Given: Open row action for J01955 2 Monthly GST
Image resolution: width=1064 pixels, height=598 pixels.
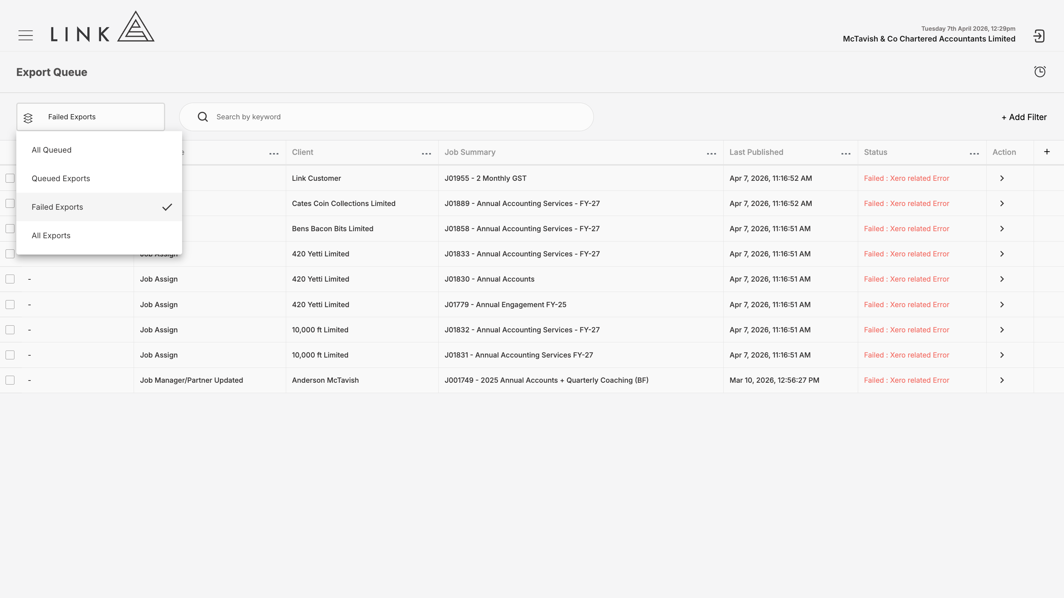Looking at the screenshot, I should coord(1002,178).
